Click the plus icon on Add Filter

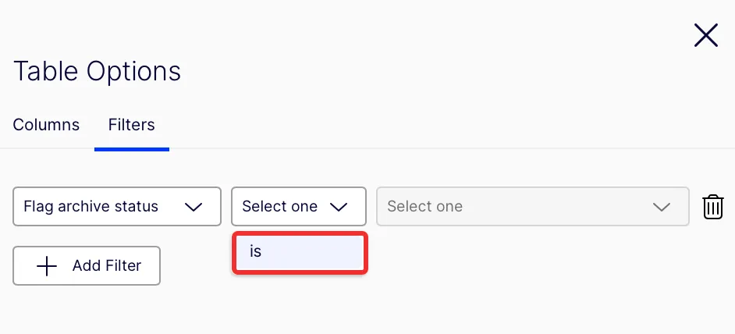tap(47, 266)
